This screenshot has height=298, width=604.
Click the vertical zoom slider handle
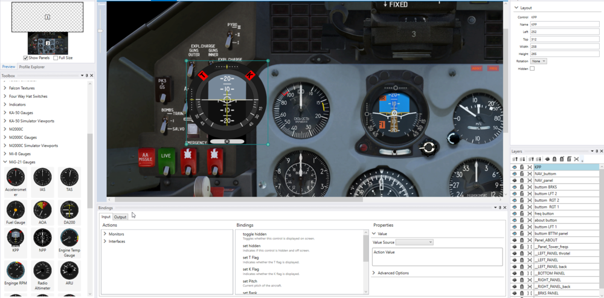tap(100, 30)
